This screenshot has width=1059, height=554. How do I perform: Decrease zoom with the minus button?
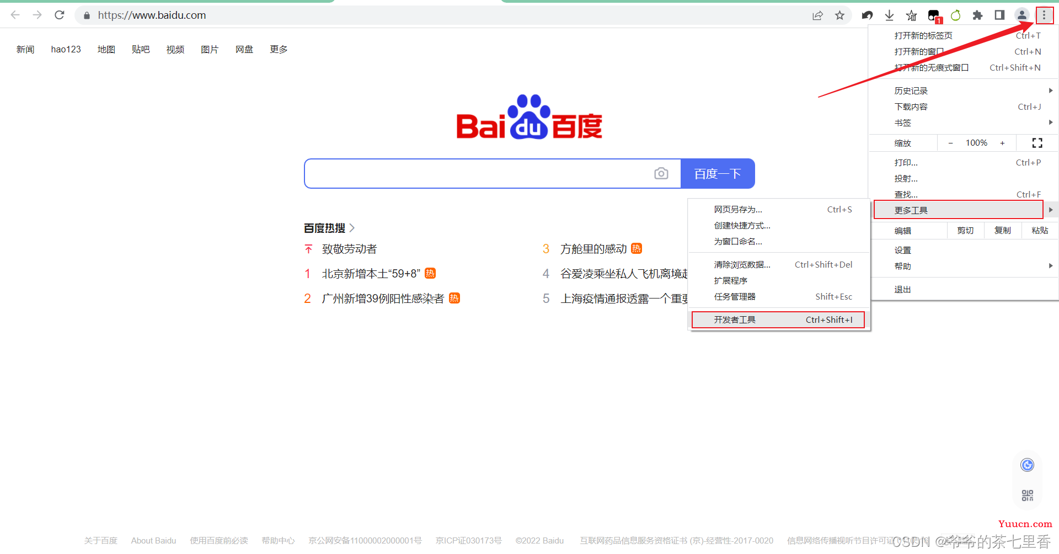point(950,143)
